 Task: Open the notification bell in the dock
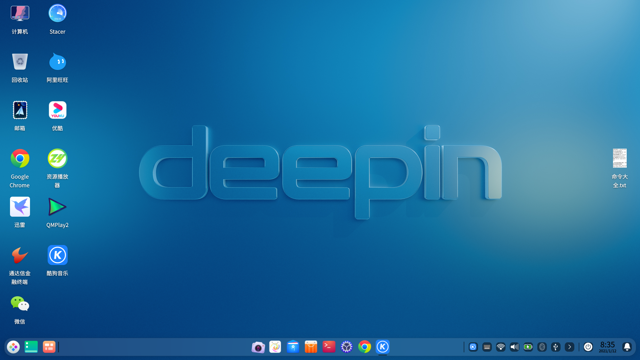pyautogui.click(x=627, y=347)
